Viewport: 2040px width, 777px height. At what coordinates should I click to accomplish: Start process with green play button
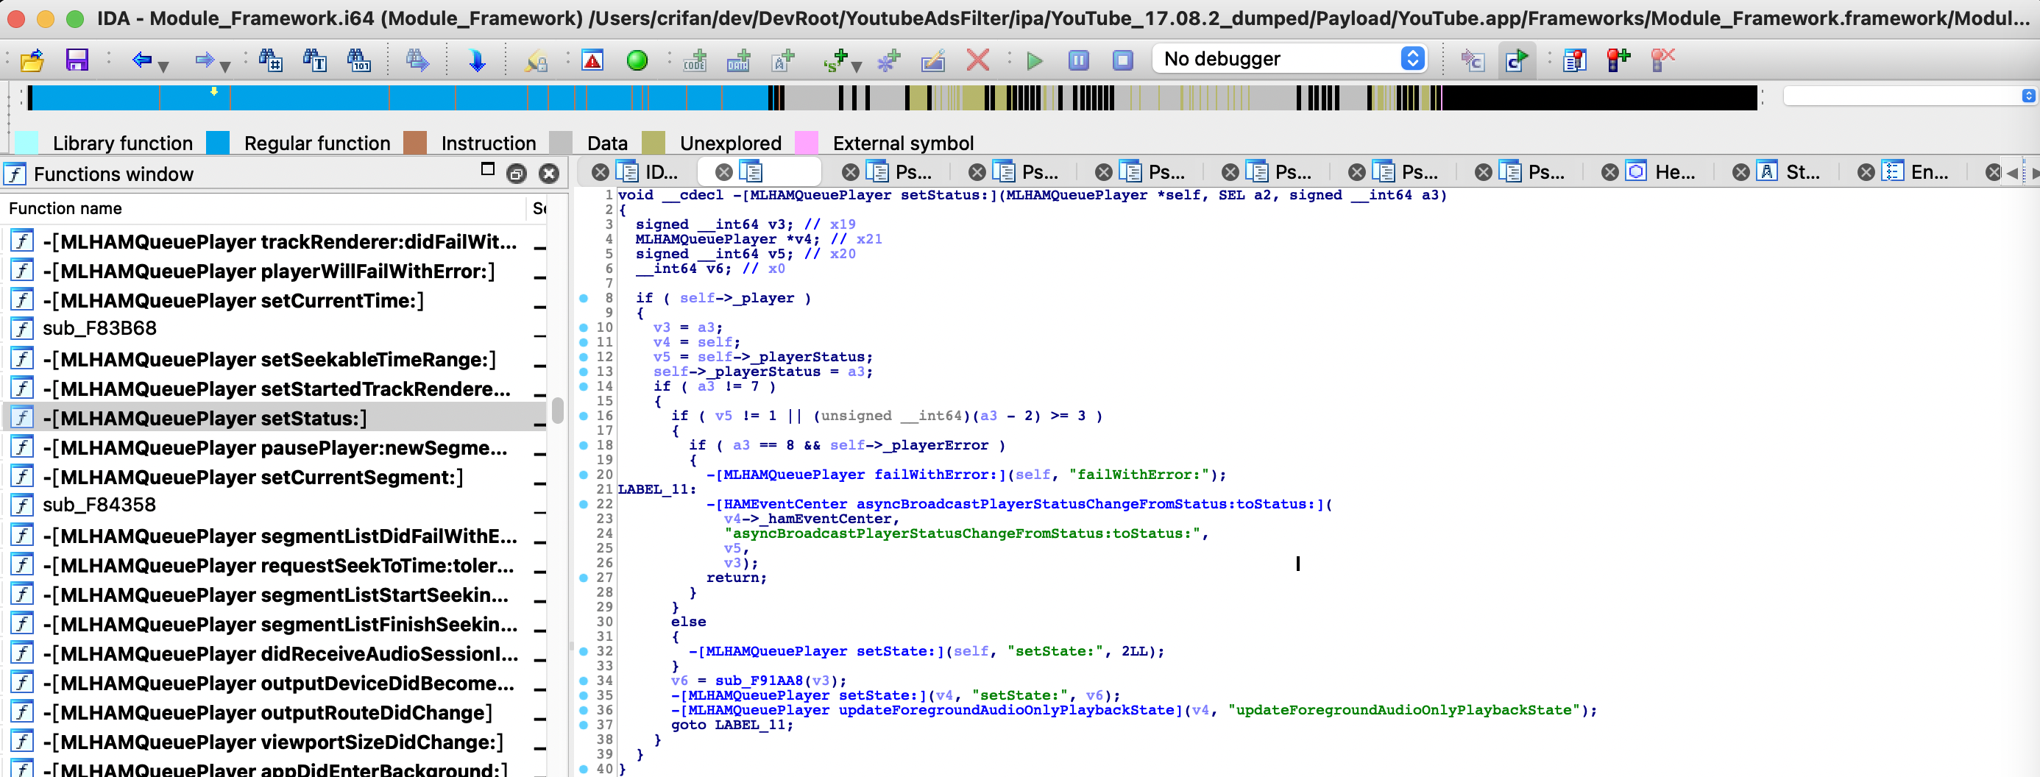tap(1034, 60)
